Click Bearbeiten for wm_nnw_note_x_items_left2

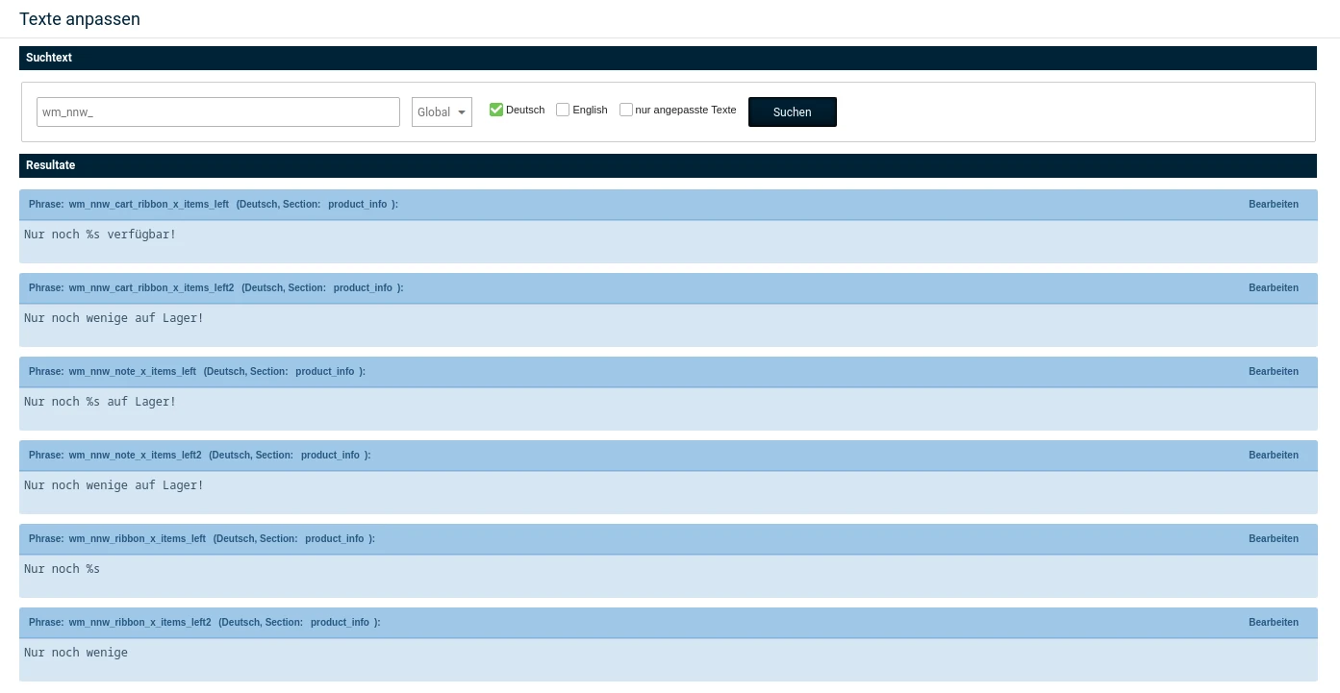[1274, 456]
